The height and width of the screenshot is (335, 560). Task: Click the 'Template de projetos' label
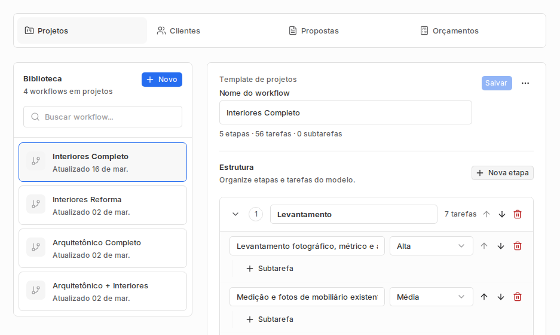tap(258, 80)
